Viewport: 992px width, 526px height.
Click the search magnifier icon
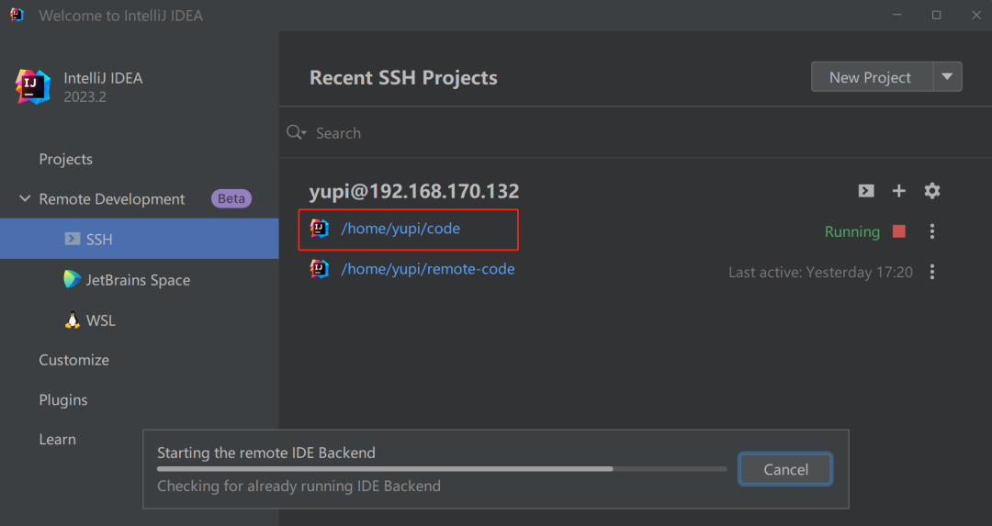tap(296, 132)
